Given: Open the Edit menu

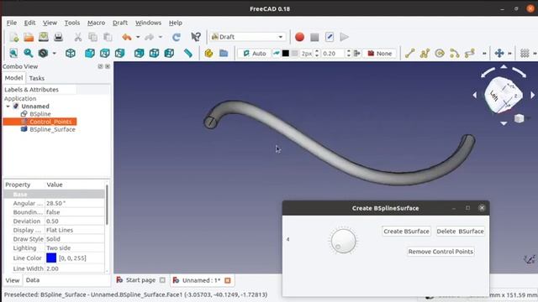Looking at the screenshot, I should tap(30, 23).
